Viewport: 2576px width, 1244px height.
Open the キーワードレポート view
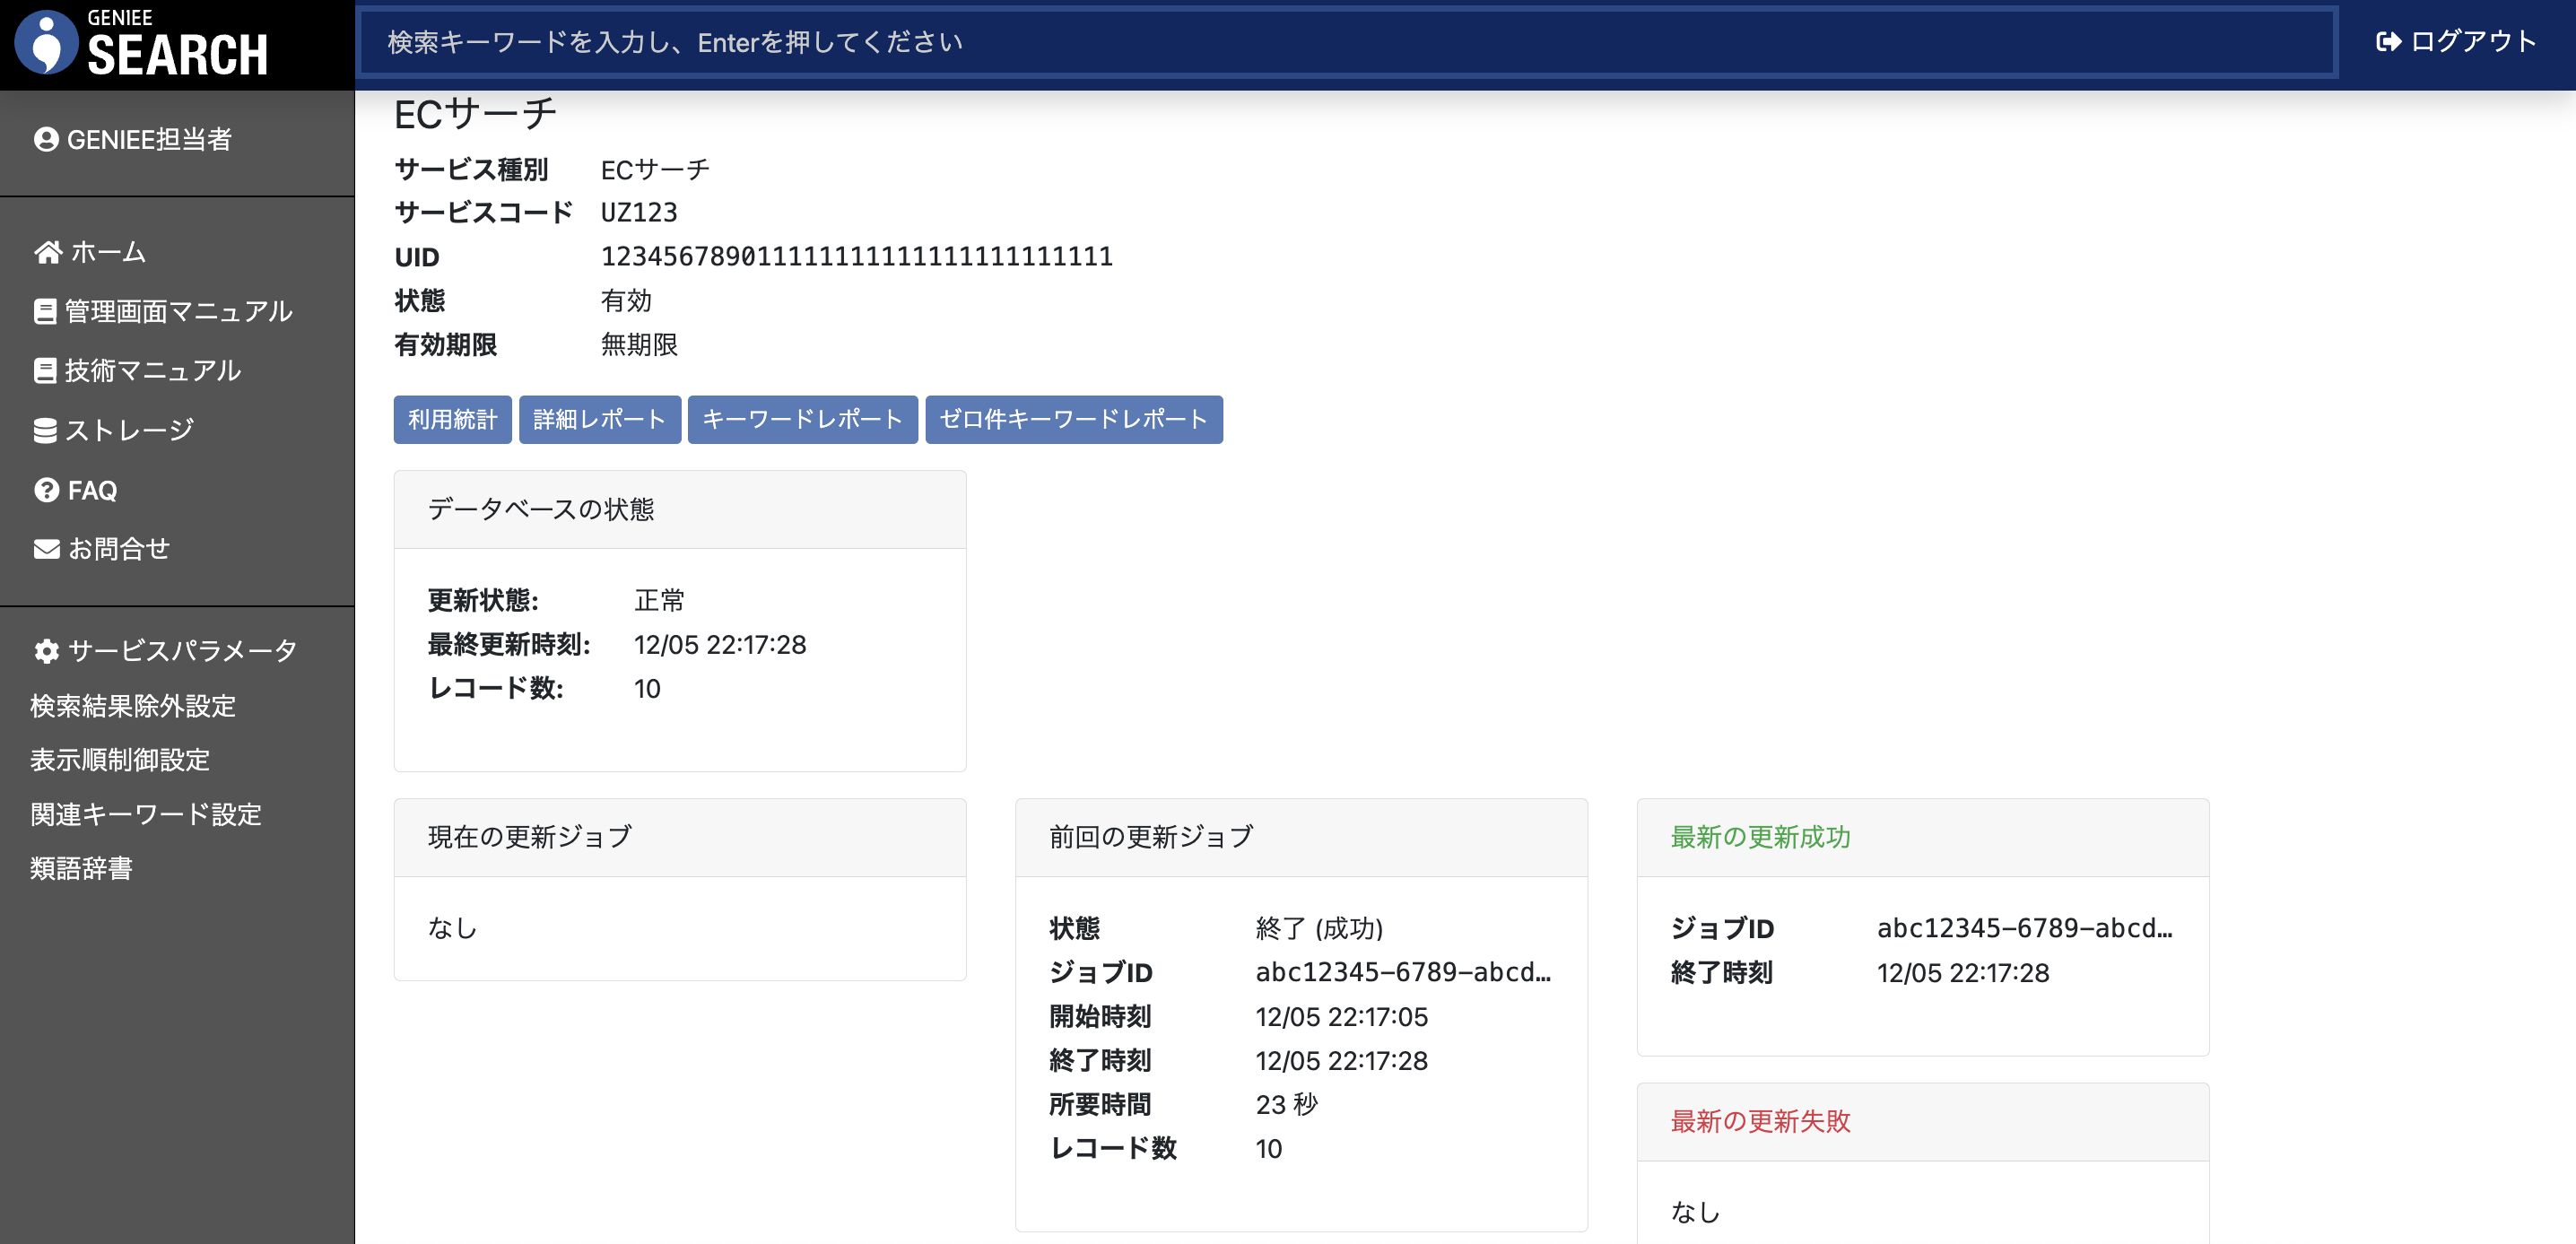tap(802, 420)
